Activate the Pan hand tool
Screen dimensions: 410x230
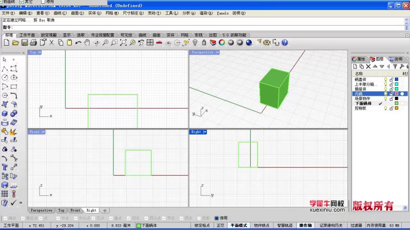point(87,42)
